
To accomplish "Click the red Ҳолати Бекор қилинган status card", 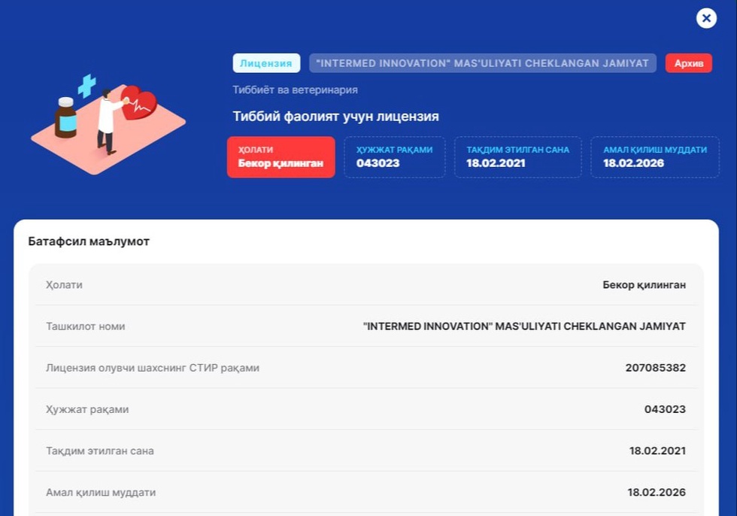I will (281, 156).
